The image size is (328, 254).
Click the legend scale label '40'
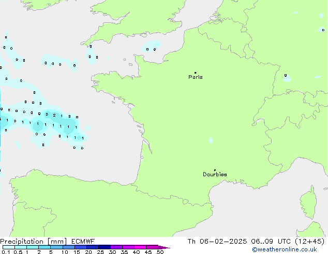136,252
